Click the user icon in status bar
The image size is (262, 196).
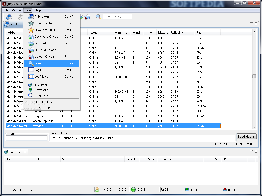click(97, 190)
